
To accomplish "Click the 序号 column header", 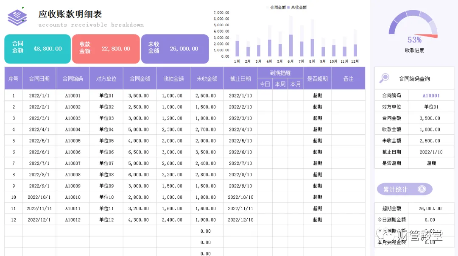I will (14, 78).
